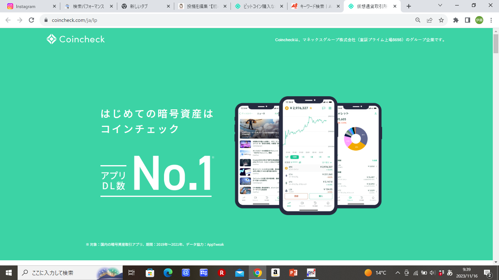Launch Microsoft Edge from the taskbar
This screenshot has height=280, width=499.
point(168,273)
